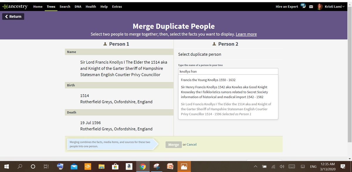
Task: Open the Help menu
Action: pyautogui.click(x=104, y=6)
